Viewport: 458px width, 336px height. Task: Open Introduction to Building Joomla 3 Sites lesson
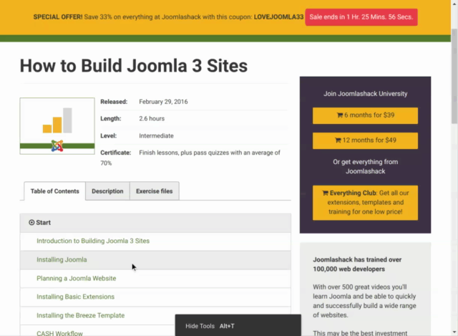tap(93, 241)
